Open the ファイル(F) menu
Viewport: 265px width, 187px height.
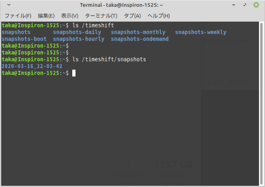pyautogui.click(x=18, y=16)
